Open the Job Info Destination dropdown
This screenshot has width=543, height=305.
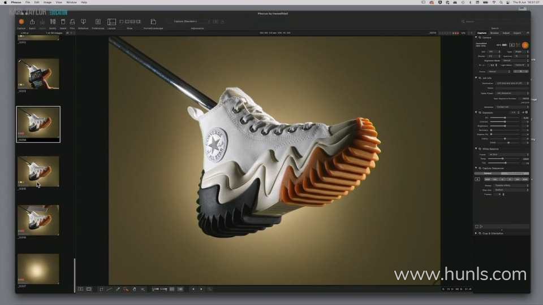click(512, 84)
